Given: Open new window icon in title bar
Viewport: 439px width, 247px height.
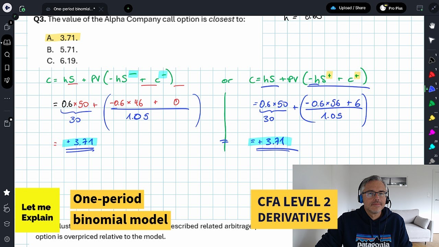Looking at the screenshot, I should [x=420, y=8].
